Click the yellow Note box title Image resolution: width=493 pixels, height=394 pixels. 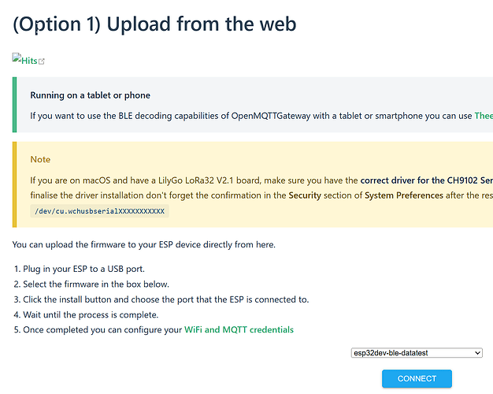pos(40,159)
